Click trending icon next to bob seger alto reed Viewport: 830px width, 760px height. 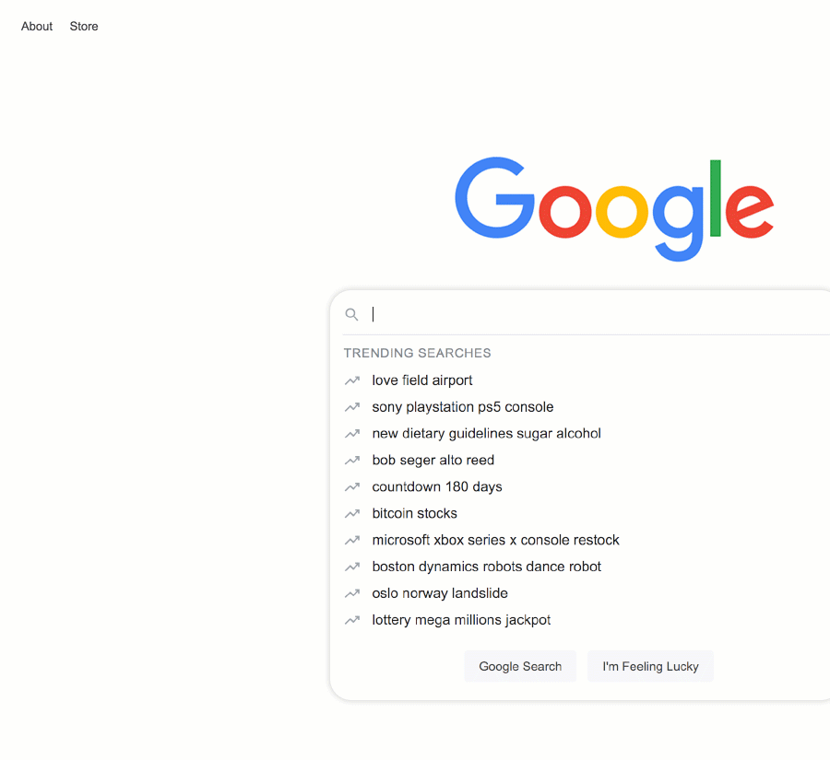(352, 461)
